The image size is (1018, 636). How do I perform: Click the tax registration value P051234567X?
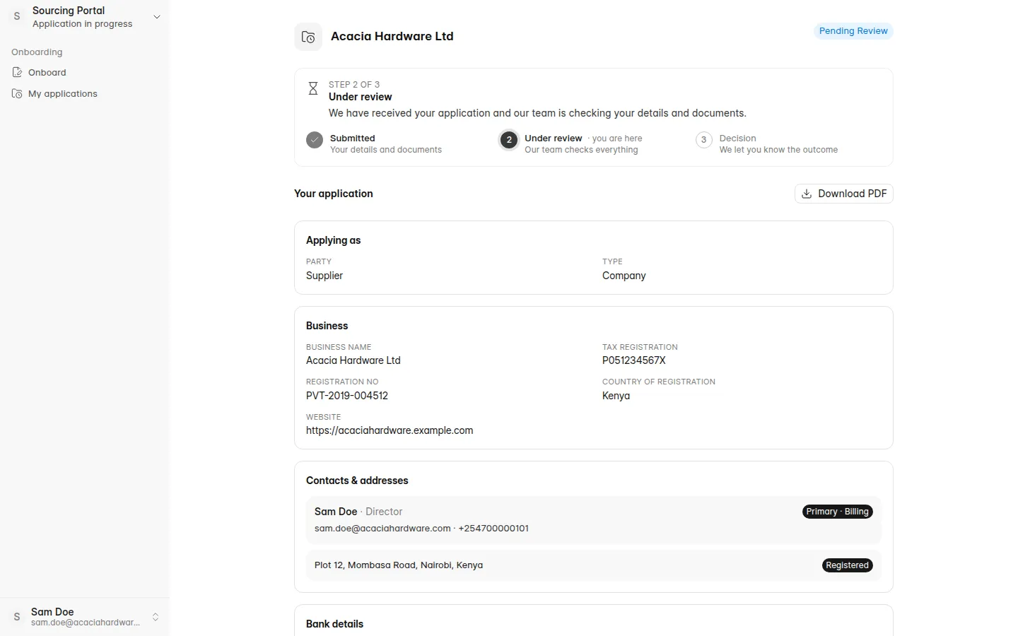coord(634,360)
